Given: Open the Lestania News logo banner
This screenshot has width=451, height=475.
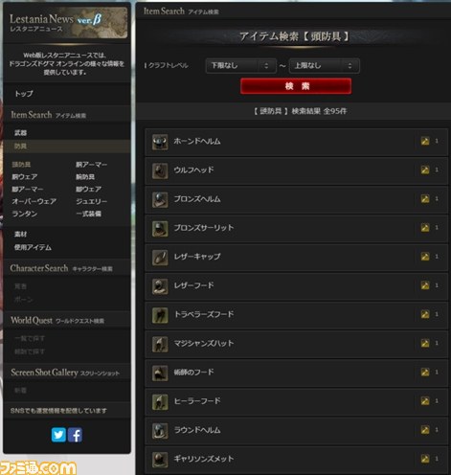Looking at the screenshot, I should (x=67, y=23).
